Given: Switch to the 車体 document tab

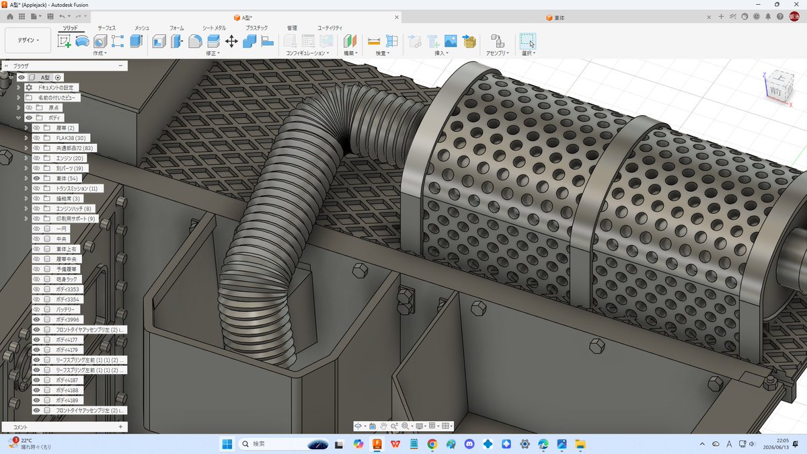Looking at the screenshot, I should [x=555, y=17].
